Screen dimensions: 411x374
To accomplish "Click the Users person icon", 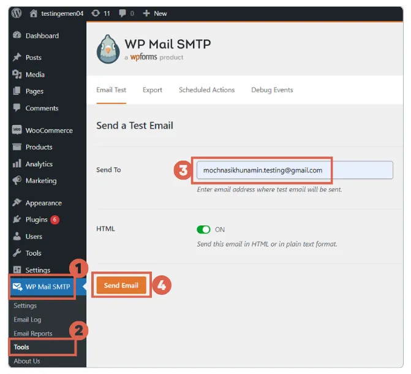I will click(17, 236).
